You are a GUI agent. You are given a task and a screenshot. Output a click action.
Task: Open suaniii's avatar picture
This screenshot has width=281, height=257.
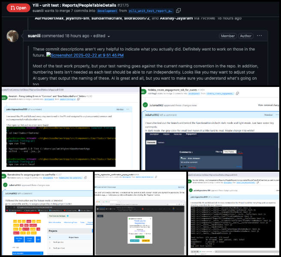pyautogui.click(x=12, y=36)
